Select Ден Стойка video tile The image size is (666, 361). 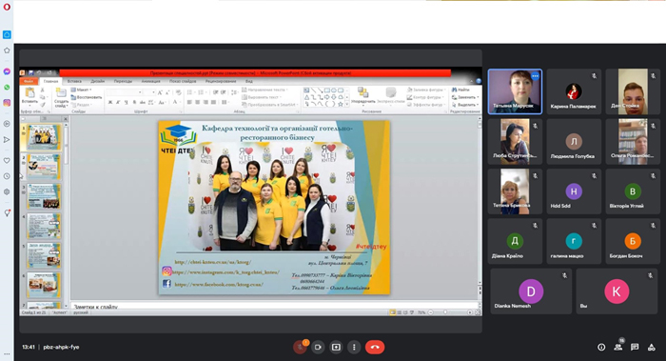click(633, 91)
